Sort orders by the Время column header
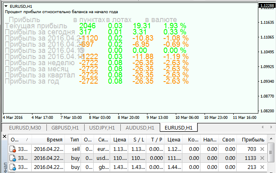The width and height of the screenshot is (276, 173). coord(48,140)
